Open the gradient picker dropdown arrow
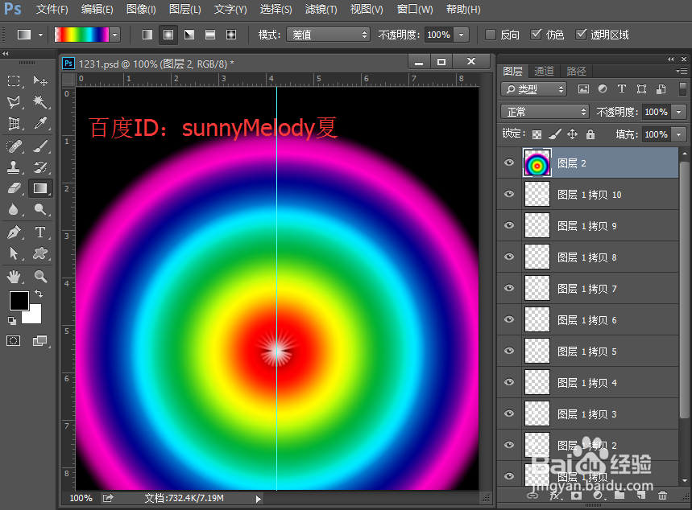 pos(115,35)
